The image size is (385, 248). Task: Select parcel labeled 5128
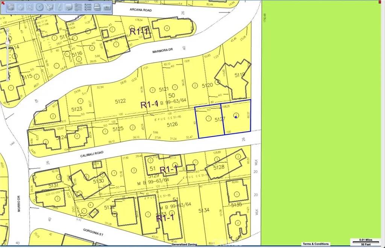click(219, 167)
